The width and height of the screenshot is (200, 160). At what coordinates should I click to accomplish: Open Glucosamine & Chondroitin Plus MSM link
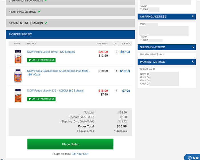pos(58,73)
